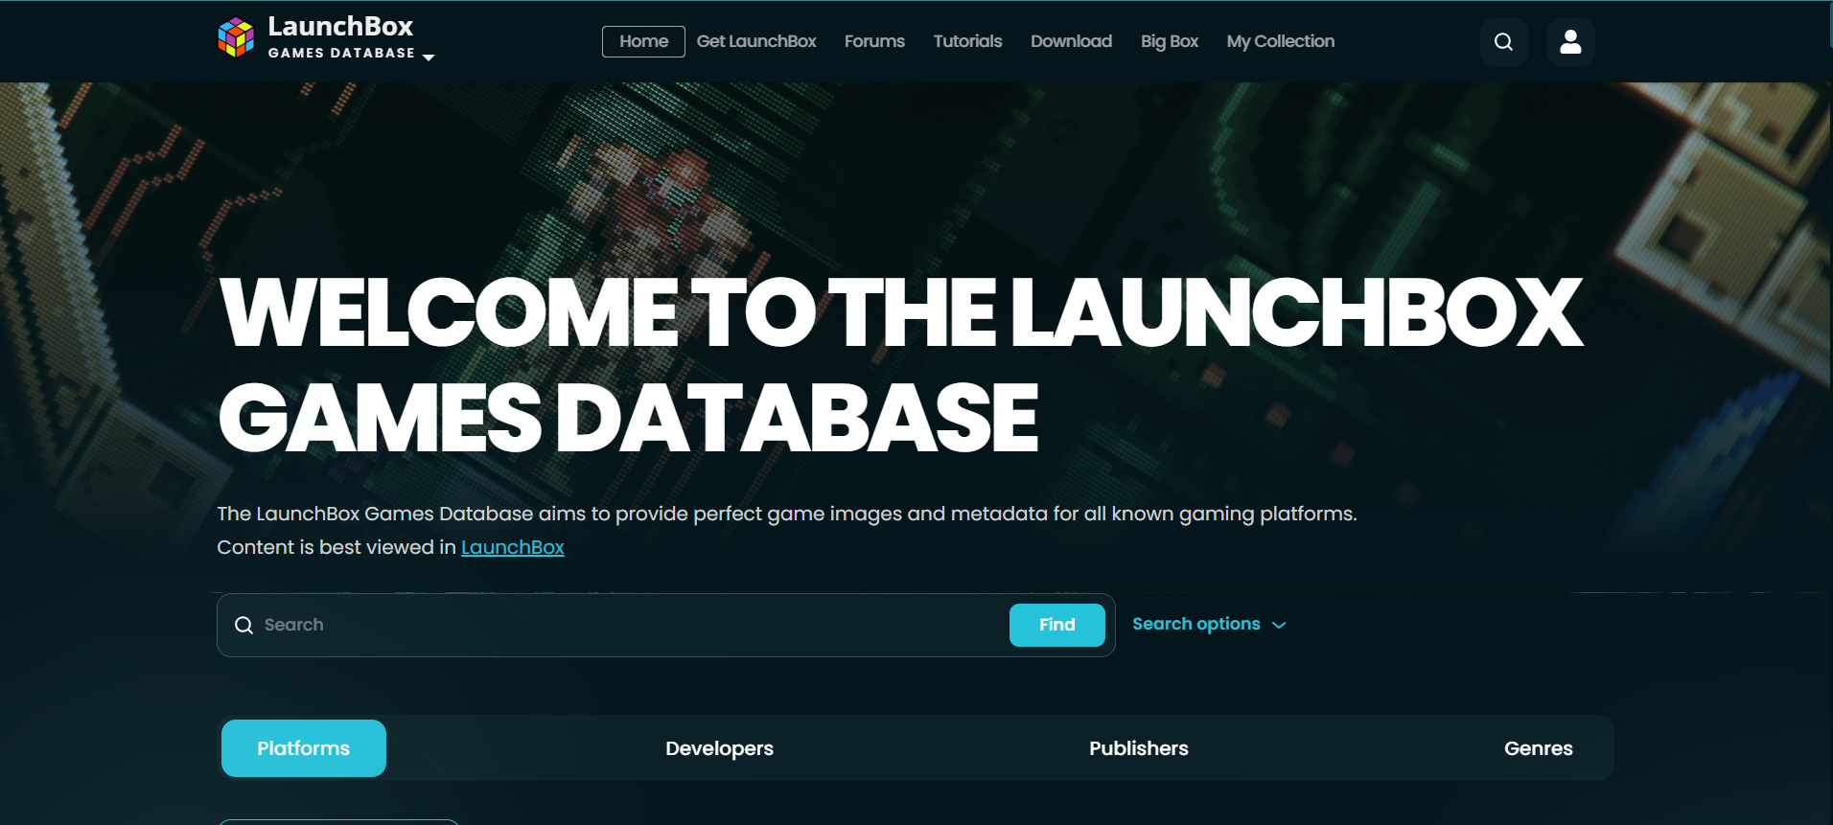
Task: Switch to the Genres tab
Action: pos(1539,748)
